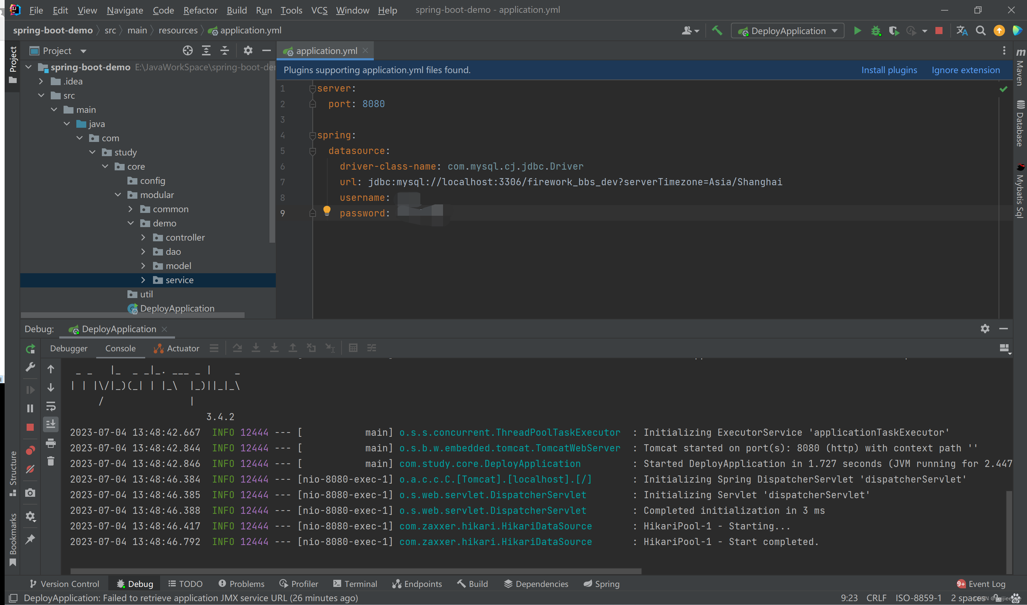Print console output
Viewport: 1027px width, 605px height.
[50, 443]
